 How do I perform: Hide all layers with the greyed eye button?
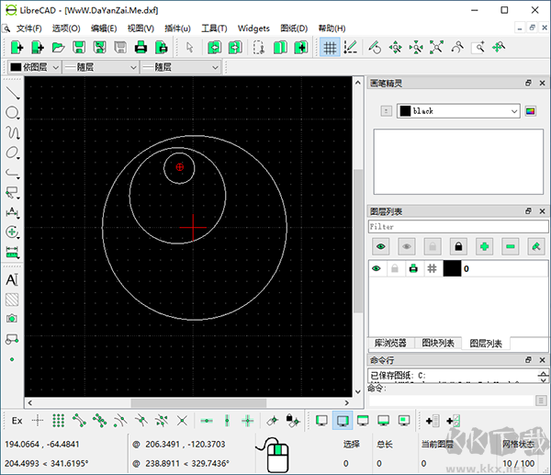pos(407,246)
